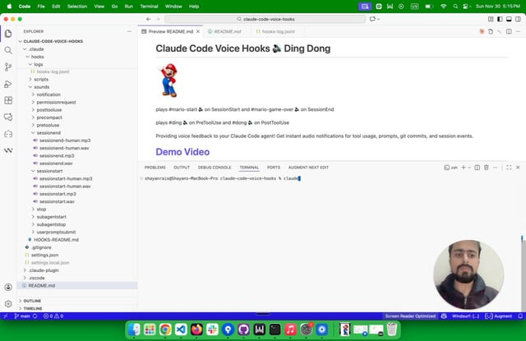
Task: Open the Extensions view
Action: 8,100
